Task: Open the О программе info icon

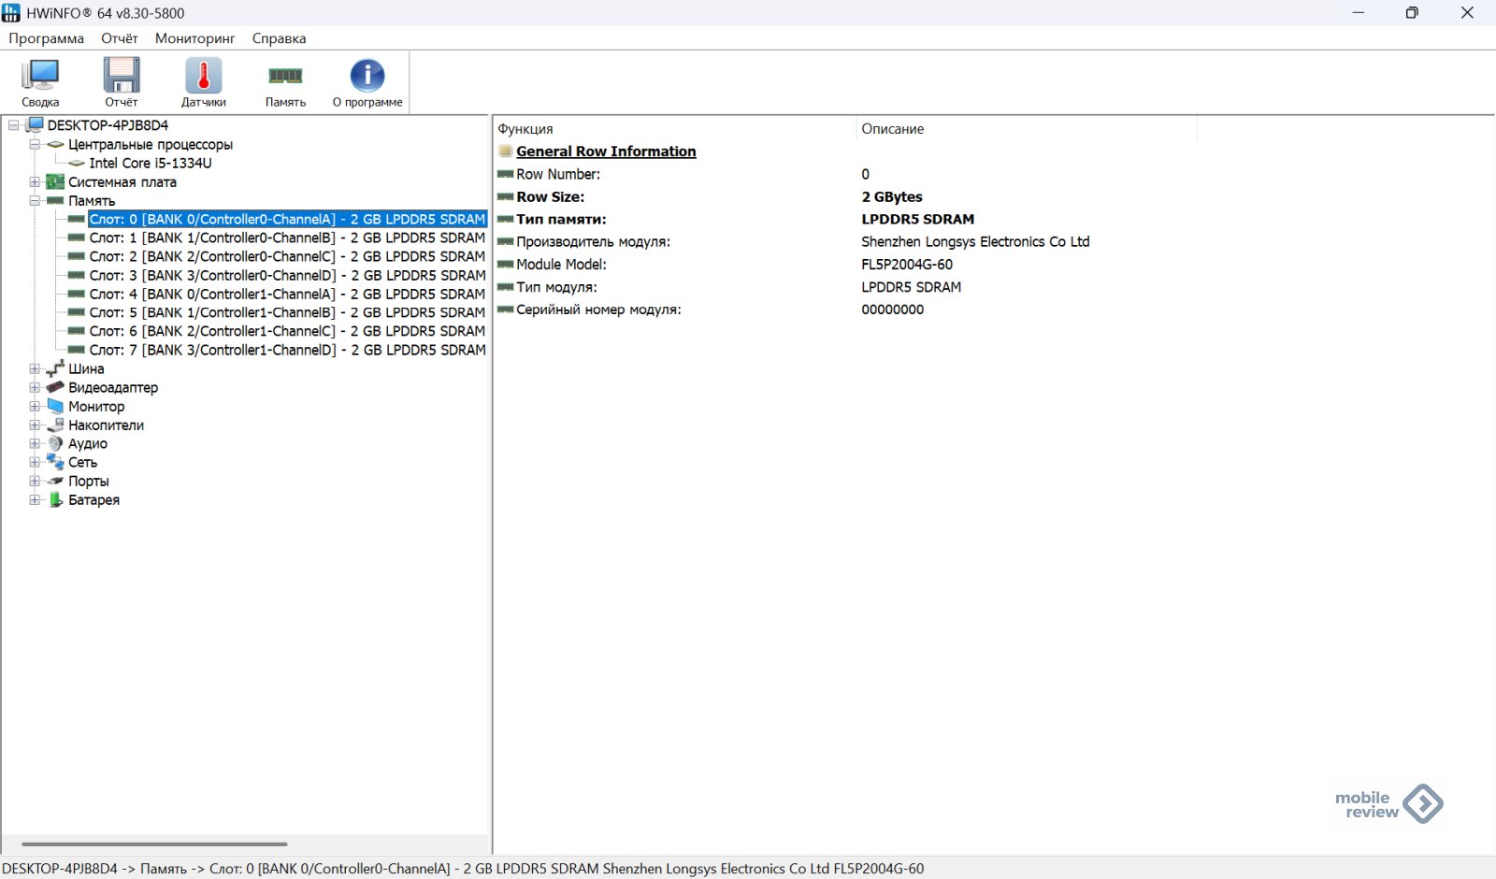Action: (367, 82)
